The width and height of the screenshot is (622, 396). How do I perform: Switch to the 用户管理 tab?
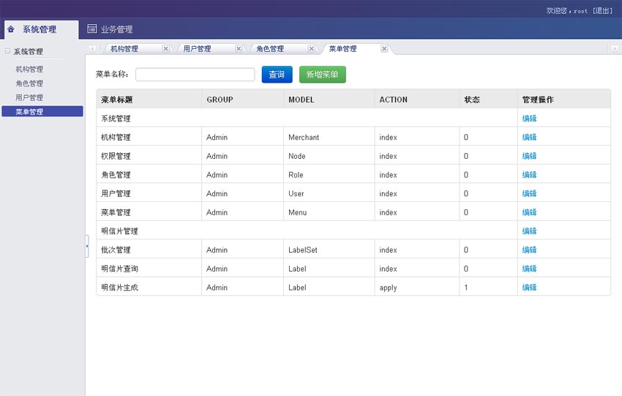[x=197, y=49]
